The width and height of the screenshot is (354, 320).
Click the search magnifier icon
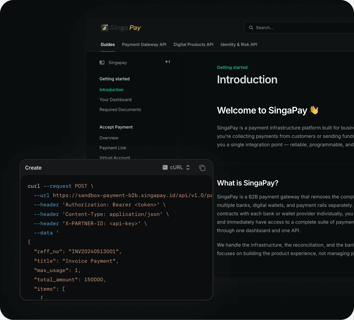click(251, 27)
